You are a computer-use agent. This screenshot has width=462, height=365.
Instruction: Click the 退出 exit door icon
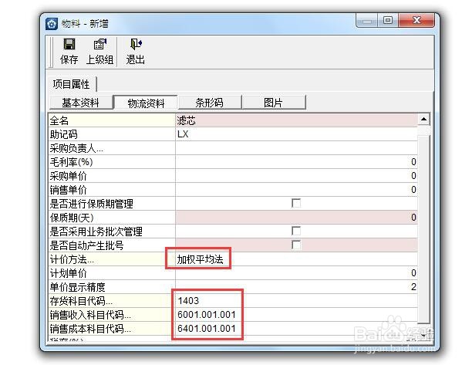[136, 44]
